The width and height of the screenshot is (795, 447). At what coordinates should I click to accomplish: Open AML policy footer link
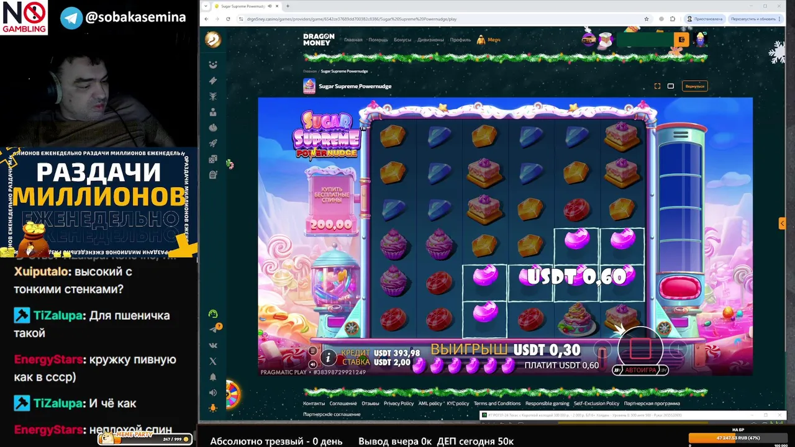point(430,404)
